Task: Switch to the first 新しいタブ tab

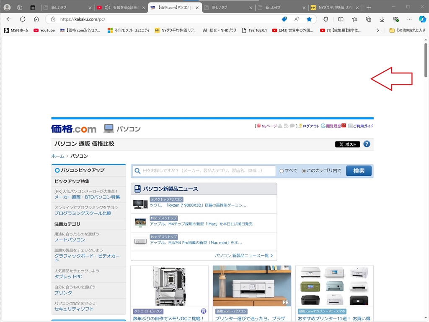Action: pyautogui.click(x=67, y=8)
